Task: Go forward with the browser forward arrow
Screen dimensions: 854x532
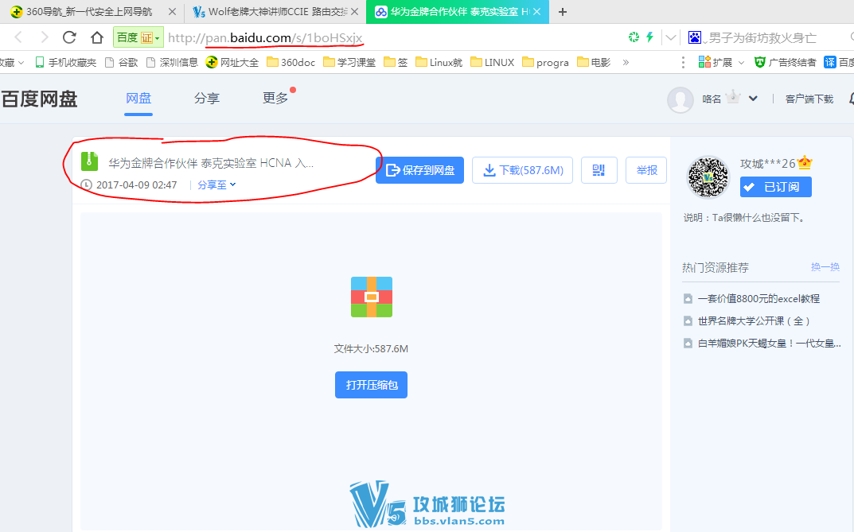Action: tap(44, 37)
